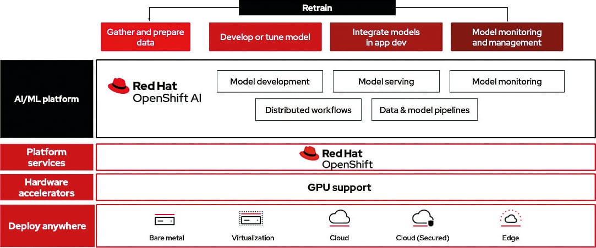Click the Model serving box
The height and width of the screenshot is (248, 596).
click(386, 82)
